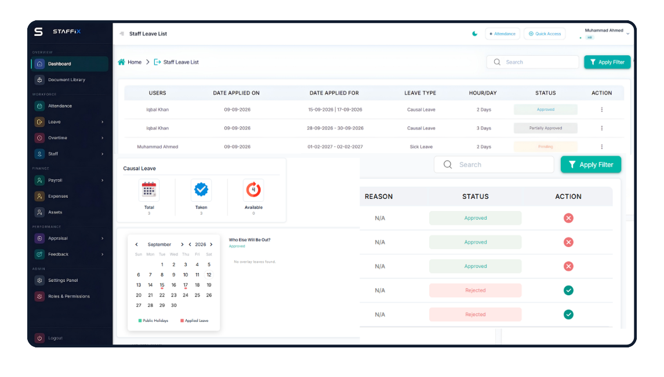664x377 pixels.
Task: Click the Feedback icon in the sidebar
Action: tap(39, 254)
